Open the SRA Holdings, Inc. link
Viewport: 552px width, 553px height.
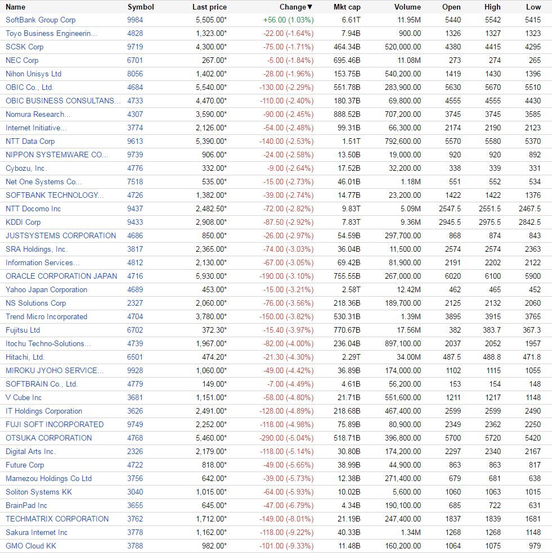[x=37, y=250]
